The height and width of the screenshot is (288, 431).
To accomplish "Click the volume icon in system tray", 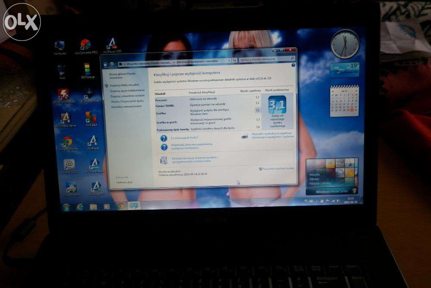I will coord(338,201).
